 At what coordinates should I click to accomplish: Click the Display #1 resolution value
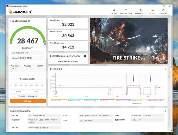[44, 121]
